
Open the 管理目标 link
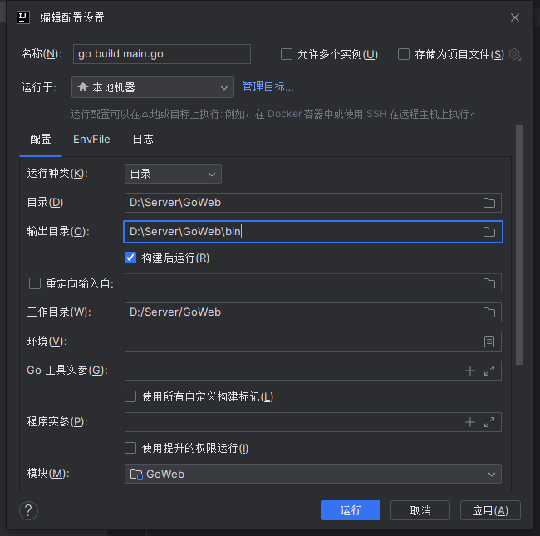(268, 86)
